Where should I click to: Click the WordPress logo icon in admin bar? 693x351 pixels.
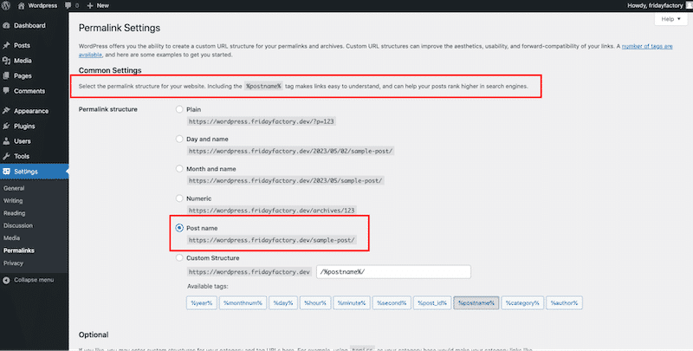(x=7, y=6)
